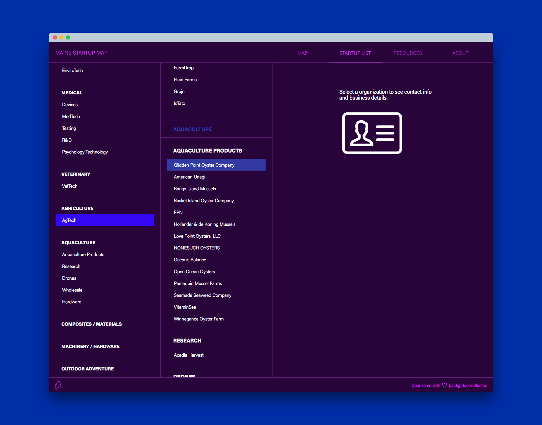Click the VETERINARY section heading
542x425 pixels.
[x=76, y=174]
